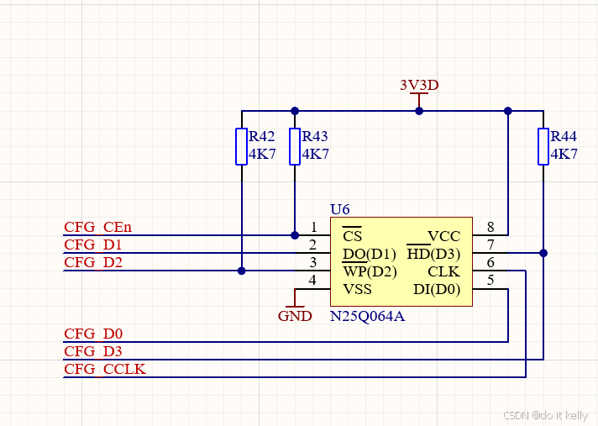Click pin number 2 of U6

pos(312,245)
